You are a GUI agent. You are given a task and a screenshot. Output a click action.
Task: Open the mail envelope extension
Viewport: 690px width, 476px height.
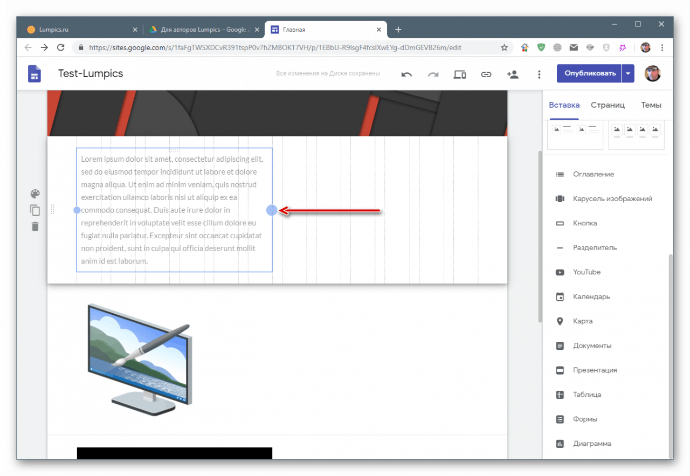click(574, 47)
